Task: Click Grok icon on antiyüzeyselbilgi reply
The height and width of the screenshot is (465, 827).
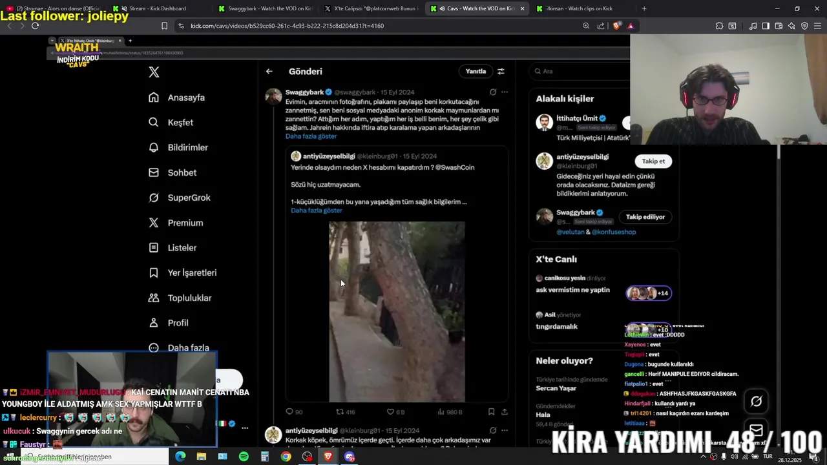Action: 493,431
